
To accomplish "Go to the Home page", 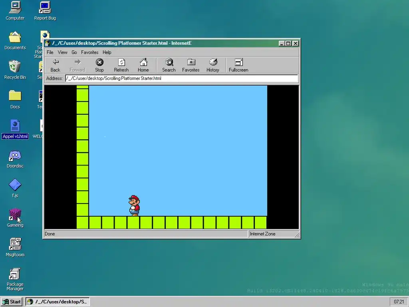I will click(143, 65).
